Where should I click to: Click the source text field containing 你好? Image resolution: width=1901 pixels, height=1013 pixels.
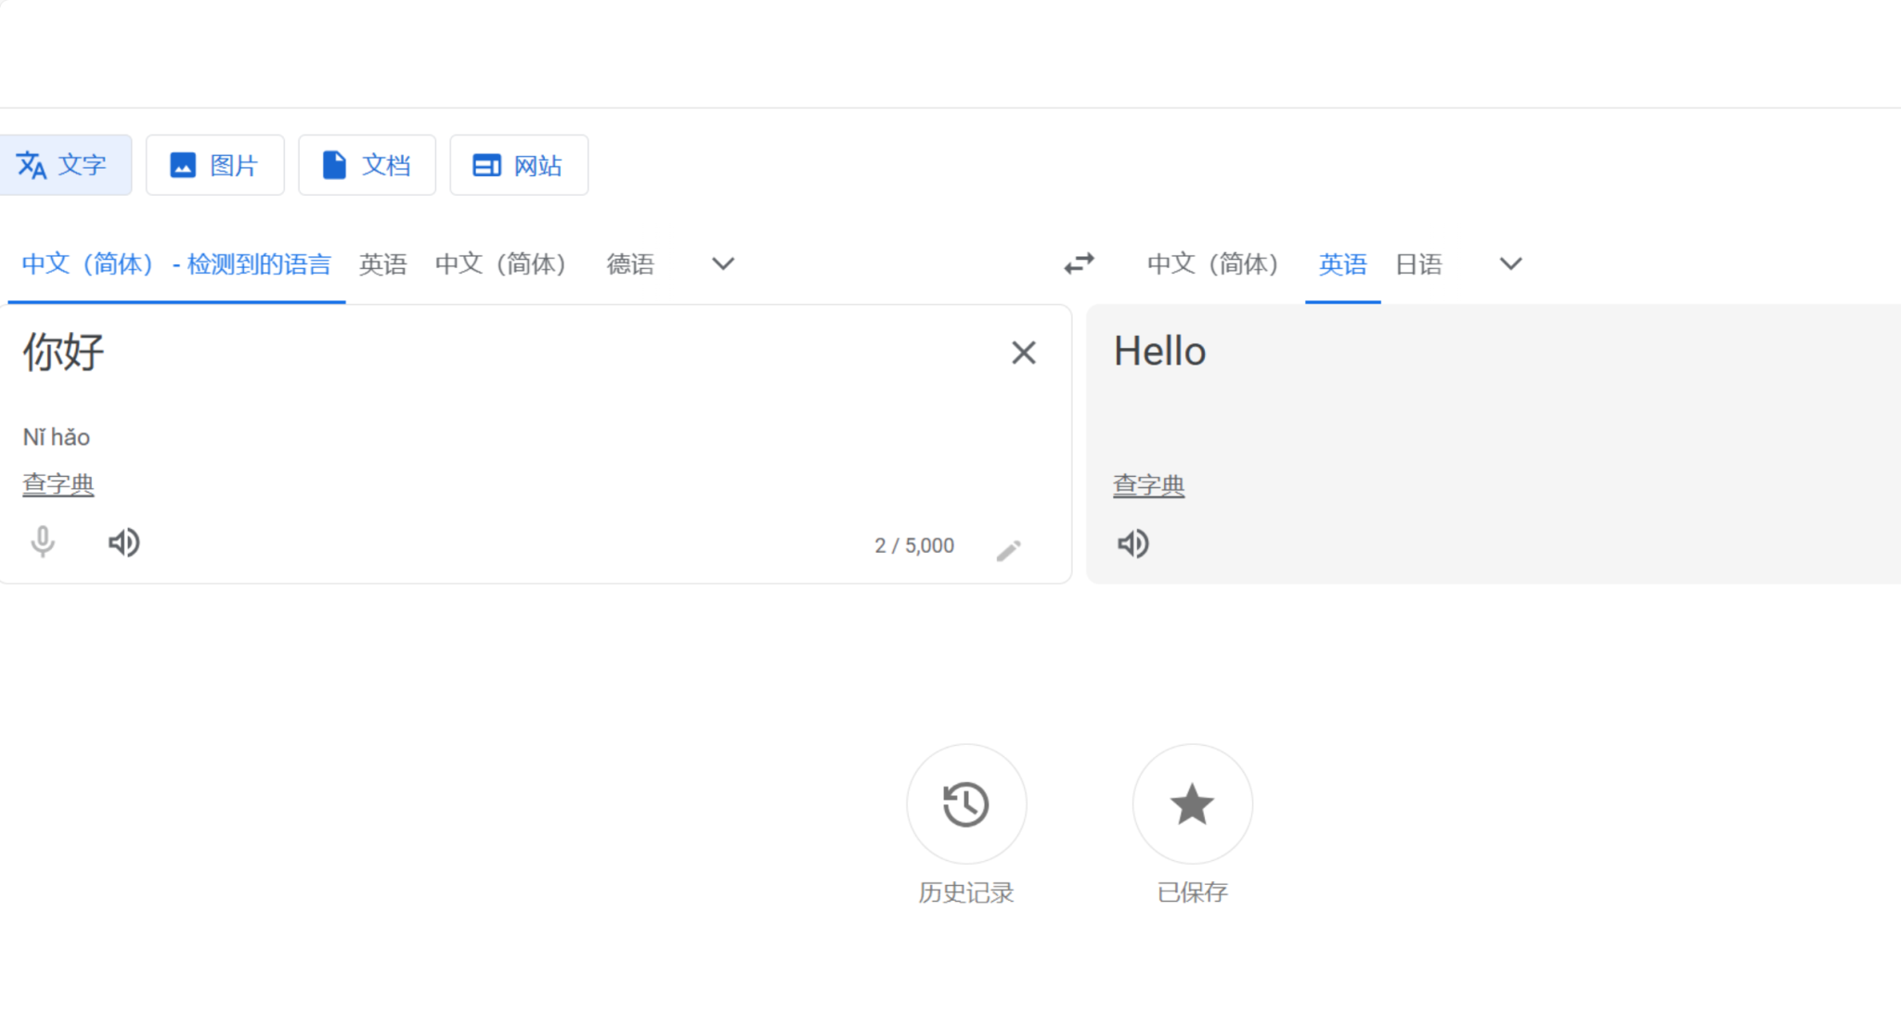click(x=501, y=353)
